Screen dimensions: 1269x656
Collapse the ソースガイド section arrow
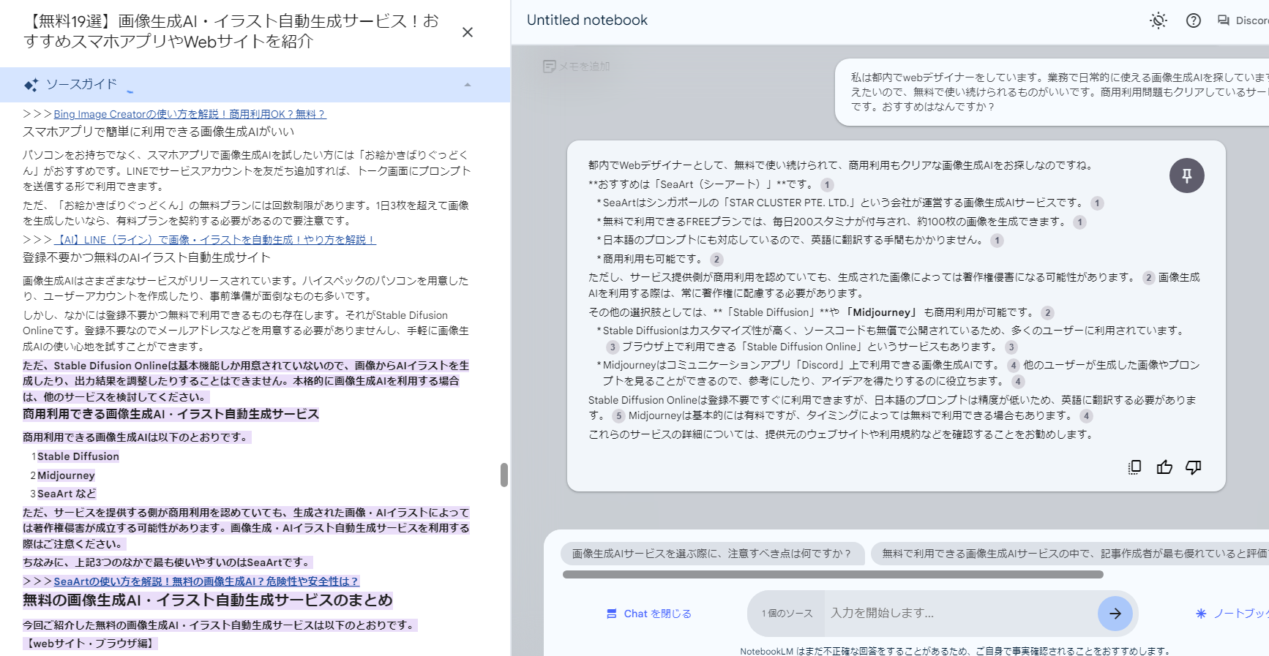[x=468, y=85]
